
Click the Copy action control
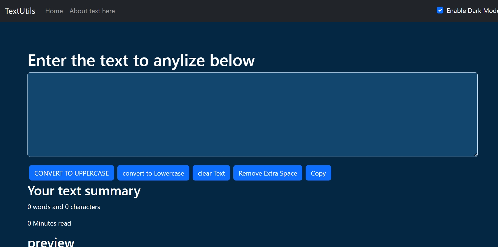point(318,173)
